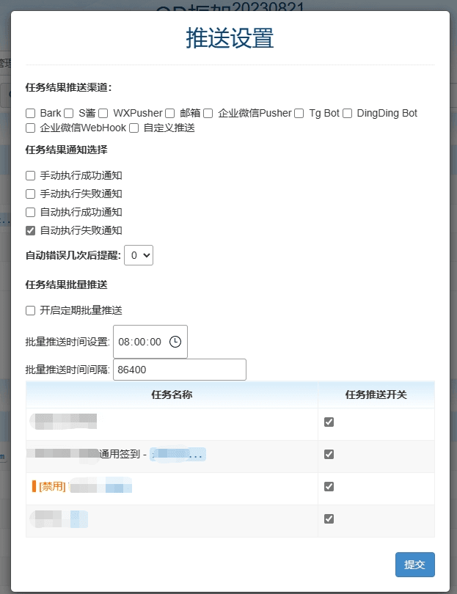Expand the 自动错误几次后提醒 dropdown
Viewport: 457px width, 594px height.
click(x=139, y=255)
